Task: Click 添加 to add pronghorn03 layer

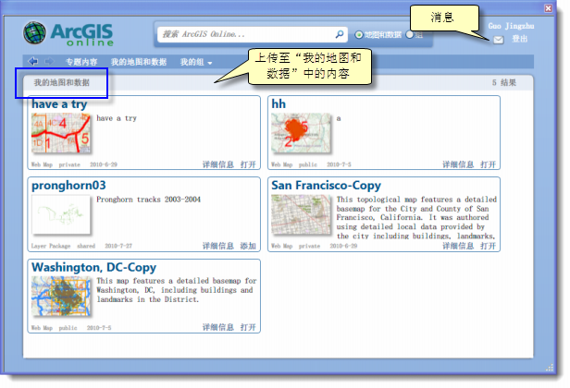Action: pos(248,247)
